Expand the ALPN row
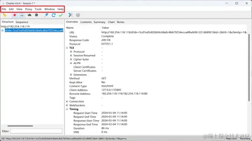The height and width of the screenshot is (141, 252). pyautogui.click(x=71, y=63)
